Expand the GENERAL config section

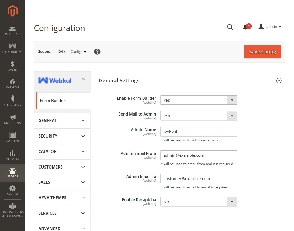pos(62,120)
